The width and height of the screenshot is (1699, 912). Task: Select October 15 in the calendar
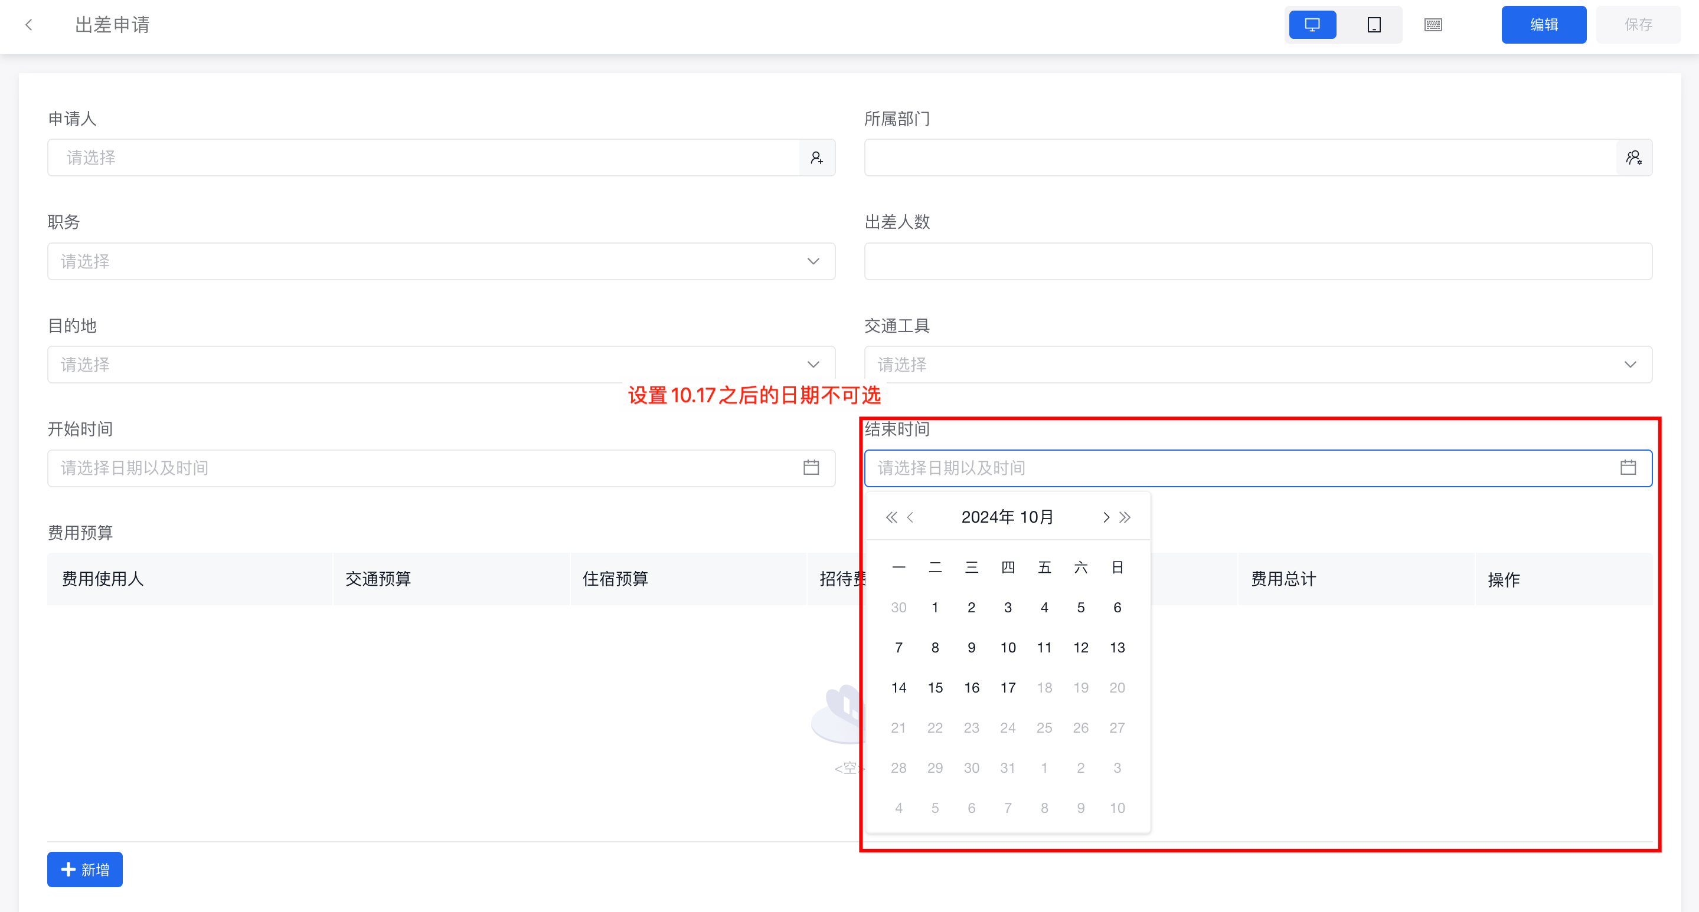pyautogui.click(x=935, y=688)
